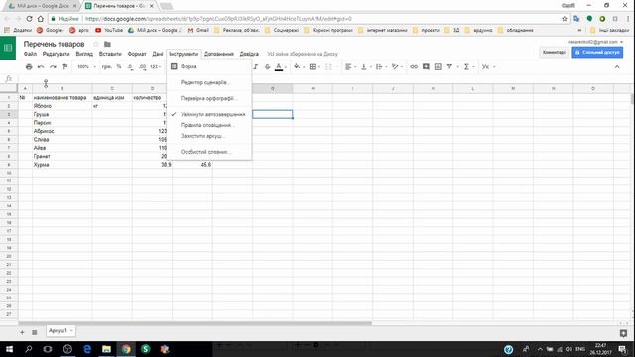Choose Правила сповіщення menu entry
Image resolution: width=635 pixels, height=357 pixels.
click(x=209, y=125)
